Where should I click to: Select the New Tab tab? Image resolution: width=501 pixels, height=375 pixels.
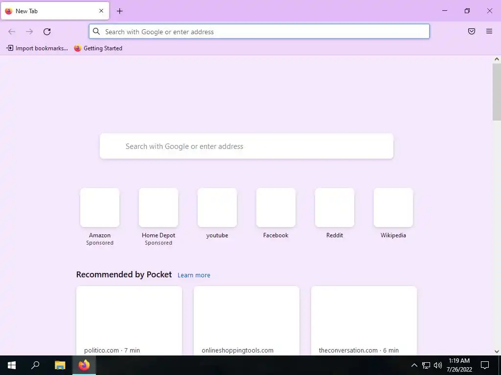(x=55, y=11)
